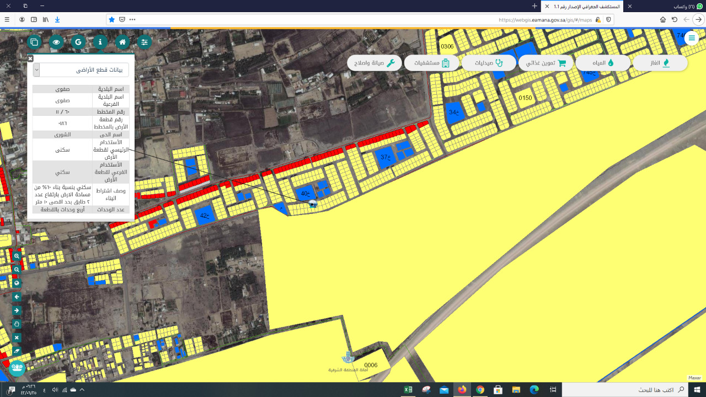Click the home icon on map toolbar
Screen dimensions: 706x397
122,42
